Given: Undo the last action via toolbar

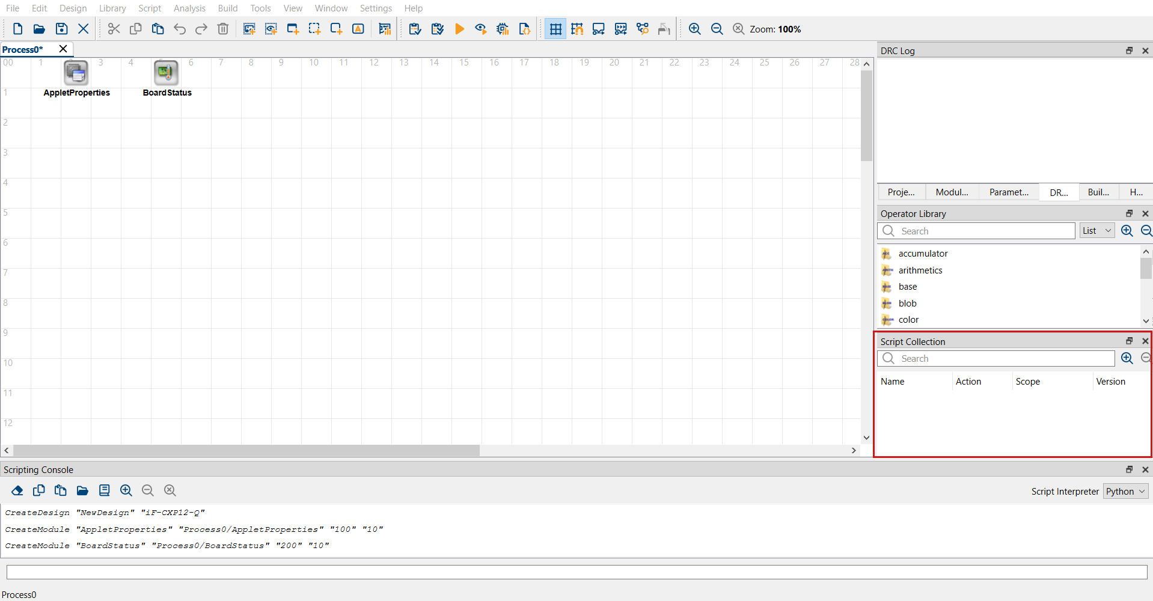Looking at the screenshot, I should (179, 28).
